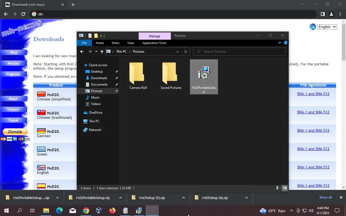The height and width of the screenshot is (216, 346).
Task: Expand recent locations dropdown in Explorer
Action: click(x=96, y=52)
